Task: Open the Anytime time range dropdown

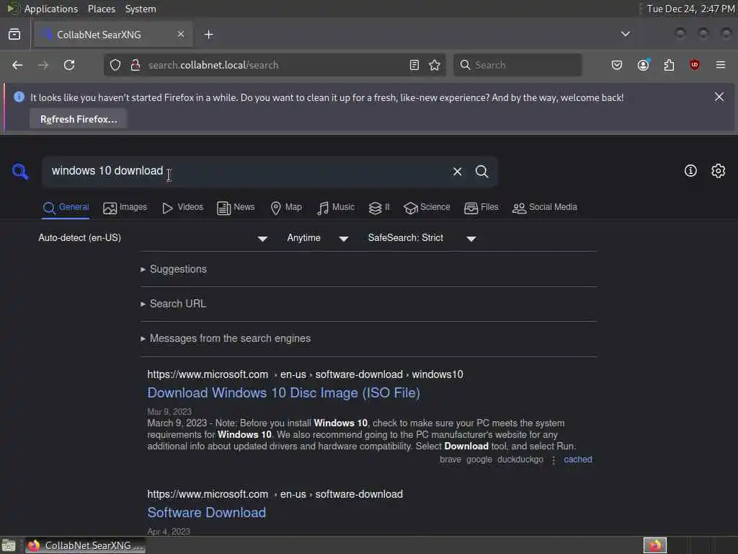Action: pos(318,238)
